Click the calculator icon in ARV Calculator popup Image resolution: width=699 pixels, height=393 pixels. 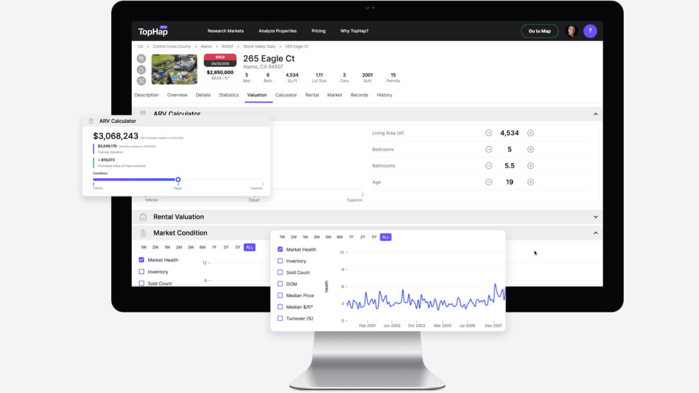(x=91, y=121)
